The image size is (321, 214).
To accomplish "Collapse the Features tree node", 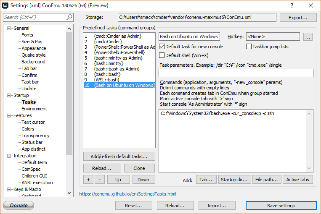I will click(9, 115).
